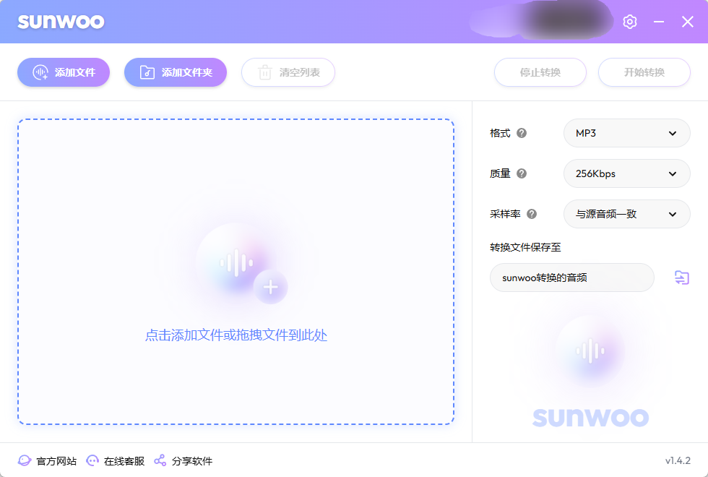This screenshot has width=708, height=477.
Task: Click the plus circle in drop zone
Action: [270, 287]
